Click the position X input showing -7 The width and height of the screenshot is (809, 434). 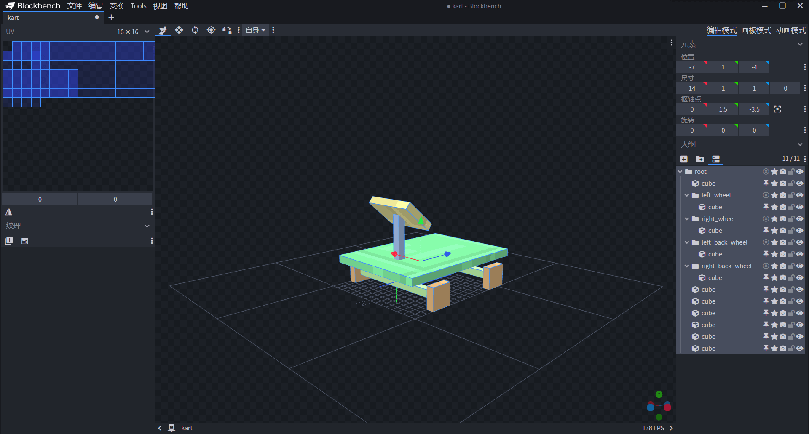[x=691, y=67]
